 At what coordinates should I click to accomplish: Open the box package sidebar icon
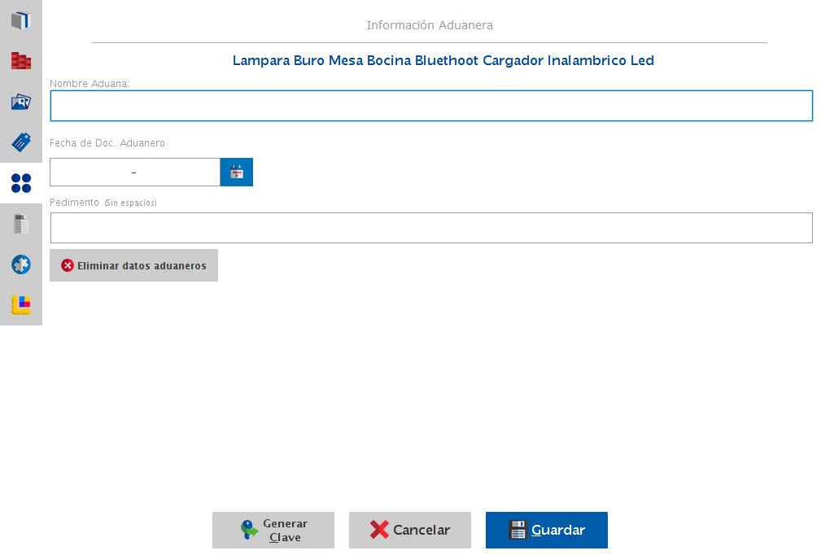21,20
